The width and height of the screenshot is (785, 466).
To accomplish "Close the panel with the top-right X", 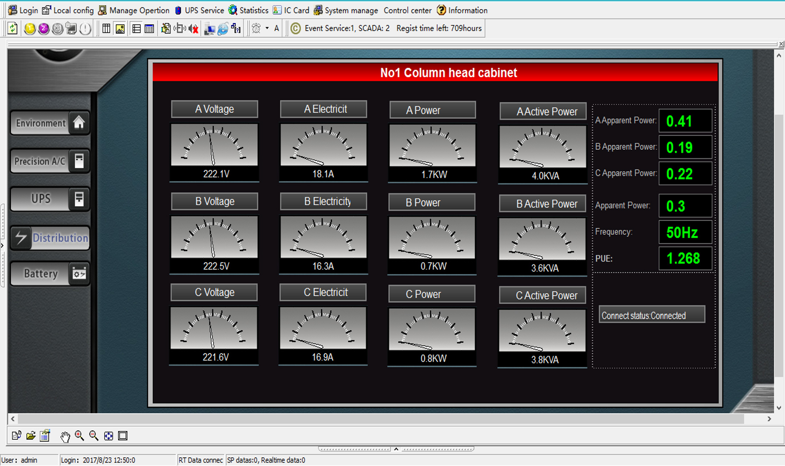I will click(781, 44).
